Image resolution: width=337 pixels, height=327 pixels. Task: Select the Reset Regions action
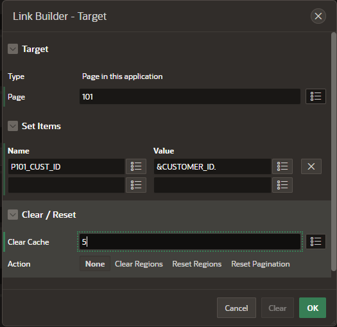pos(197,264)
